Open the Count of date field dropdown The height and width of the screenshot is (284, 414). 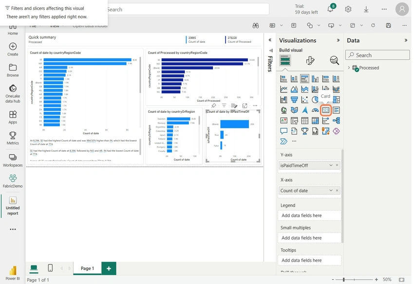pyautogui.click(x=331, y=191)
